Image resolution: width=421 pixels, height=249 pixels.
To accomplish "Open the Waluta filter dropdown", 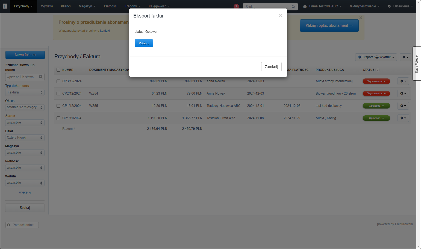I will point(25,183).
